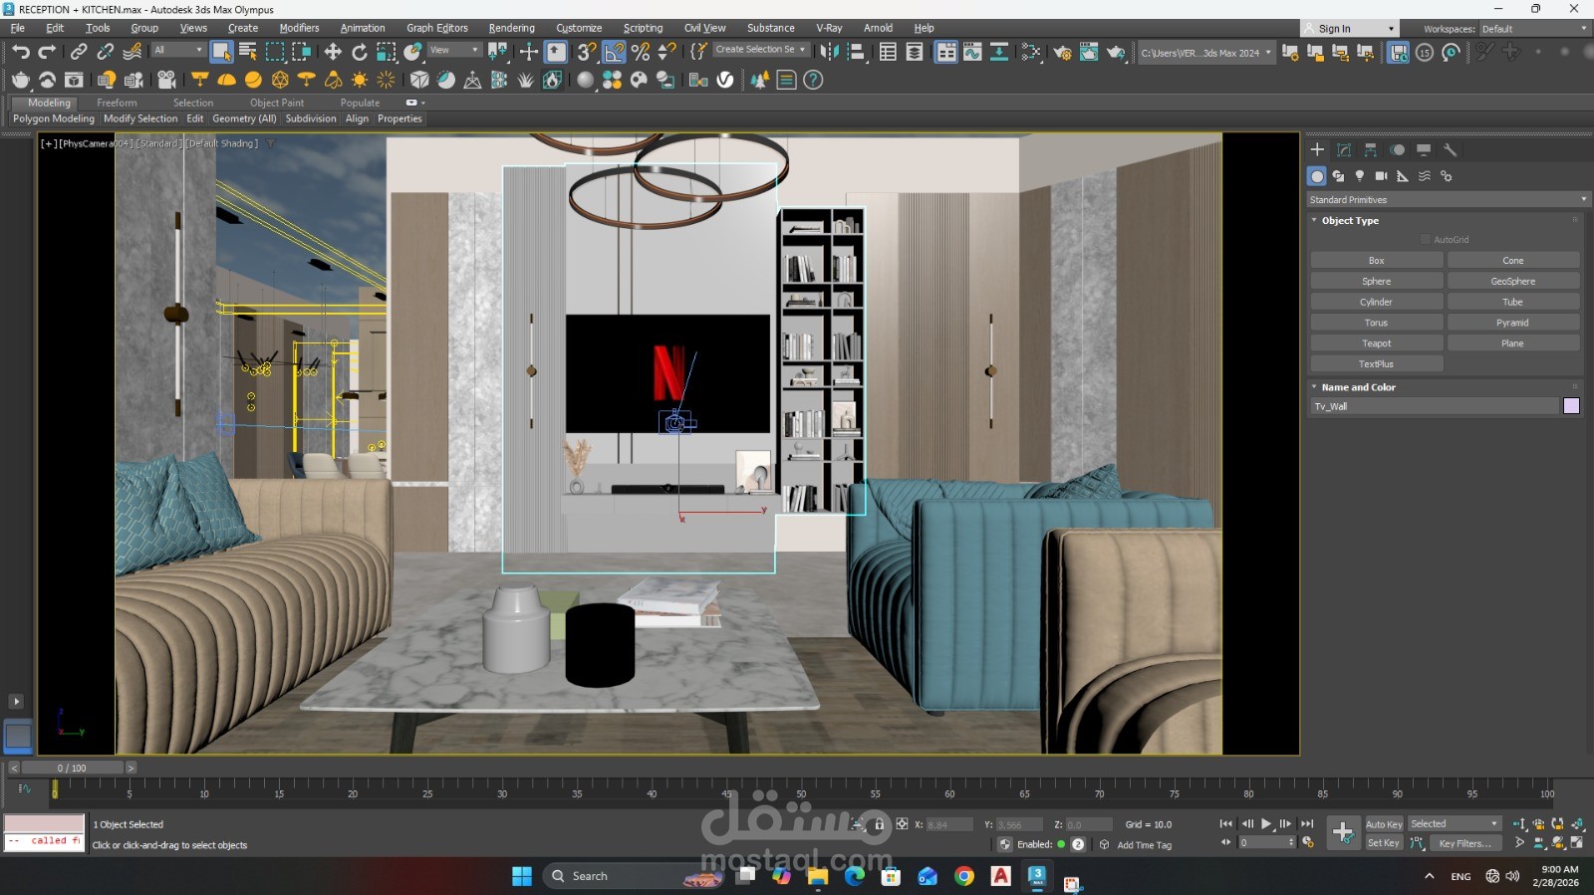Switch to the Motion command panel
1594x895 pixels.
(1398, 149)
